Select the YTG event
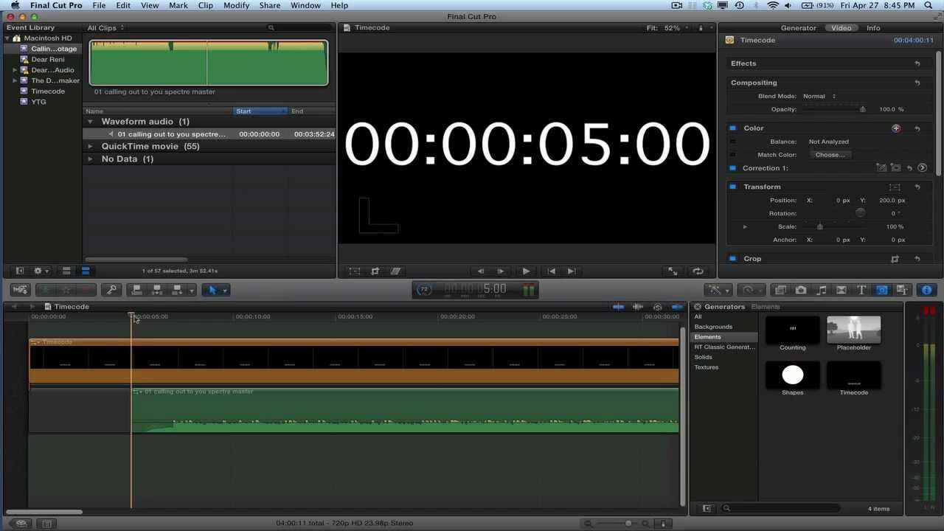 click(38, 102)
